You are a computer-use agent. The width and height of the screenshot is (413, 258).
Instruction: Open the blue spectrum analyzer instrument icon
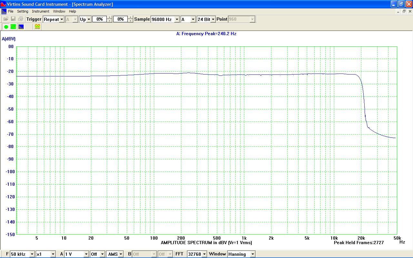(x=21, y=27)
